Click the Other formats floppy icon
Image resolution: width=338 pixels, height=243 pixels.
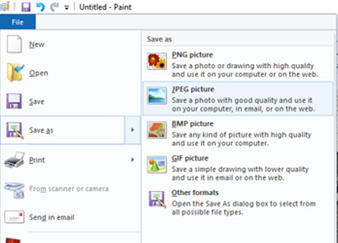(158, 199)
